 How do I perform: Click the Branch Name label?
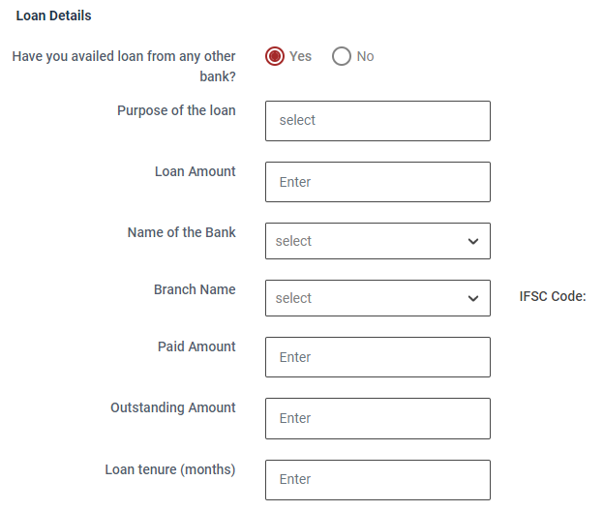click(x=195, y=289)
